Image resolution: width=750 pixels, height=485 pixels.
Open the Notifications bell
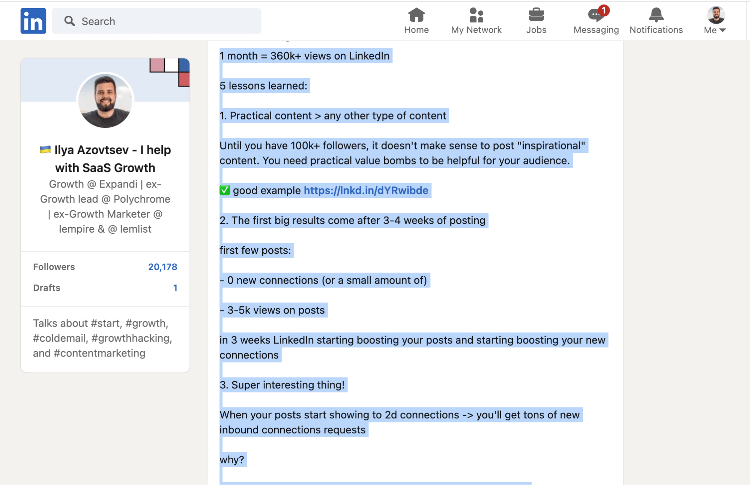point(656,21)
